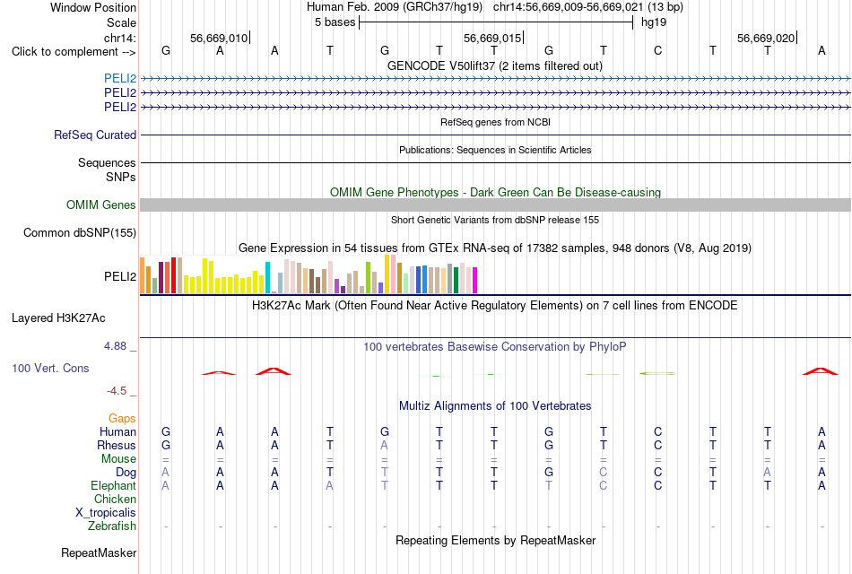Click the Window Position label
Screen dimensions: 852x574
click(93, 7)
